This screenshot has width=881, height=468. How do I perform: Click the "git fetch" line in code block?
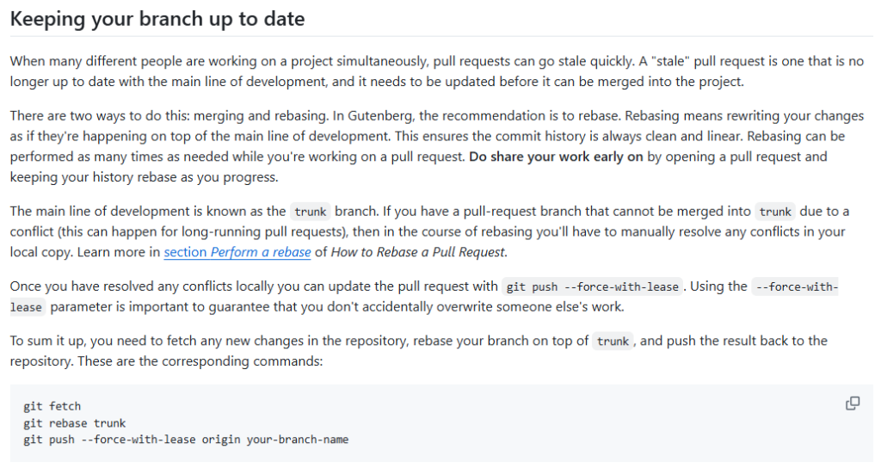point(52,406)
